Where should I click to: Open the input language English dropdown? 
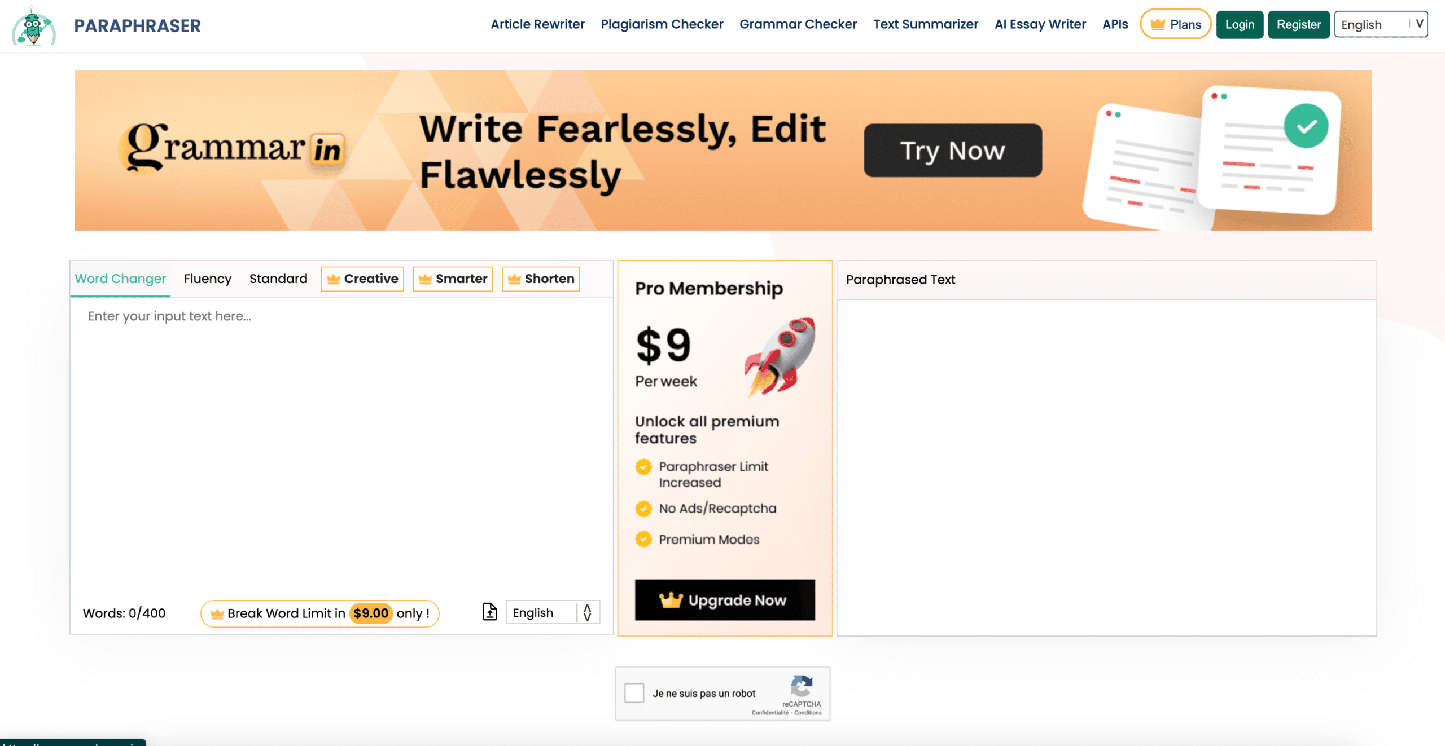pos(553,613)
